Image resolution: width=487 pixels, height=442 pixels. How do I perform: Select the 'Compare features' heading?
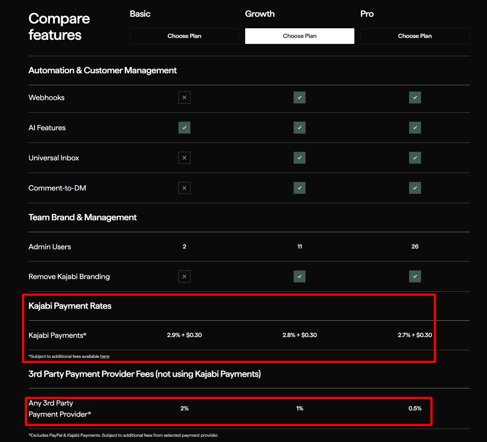(x=59, y=27)
